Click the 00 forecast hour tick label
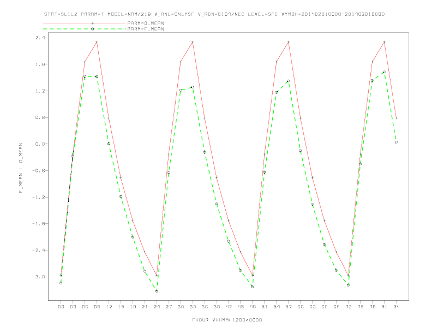The image size is (432, 334). coord(61,307)
